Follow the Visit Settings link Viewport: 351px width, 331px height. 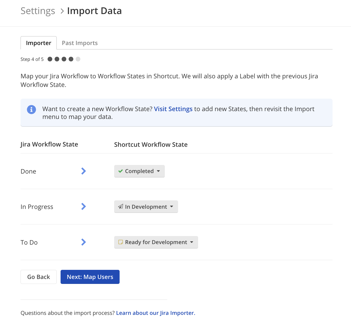click(x=173, y=109)
